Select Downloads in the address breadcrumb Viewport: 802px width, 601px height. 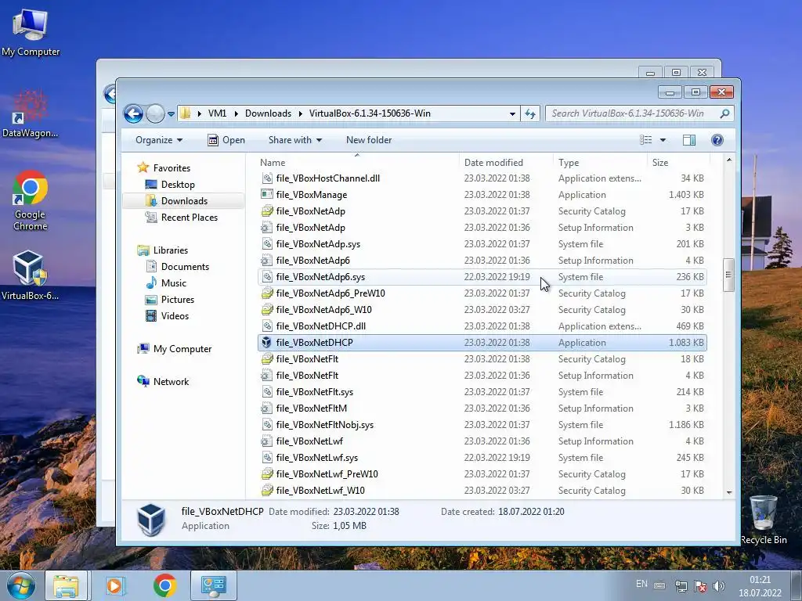point(268,113)
